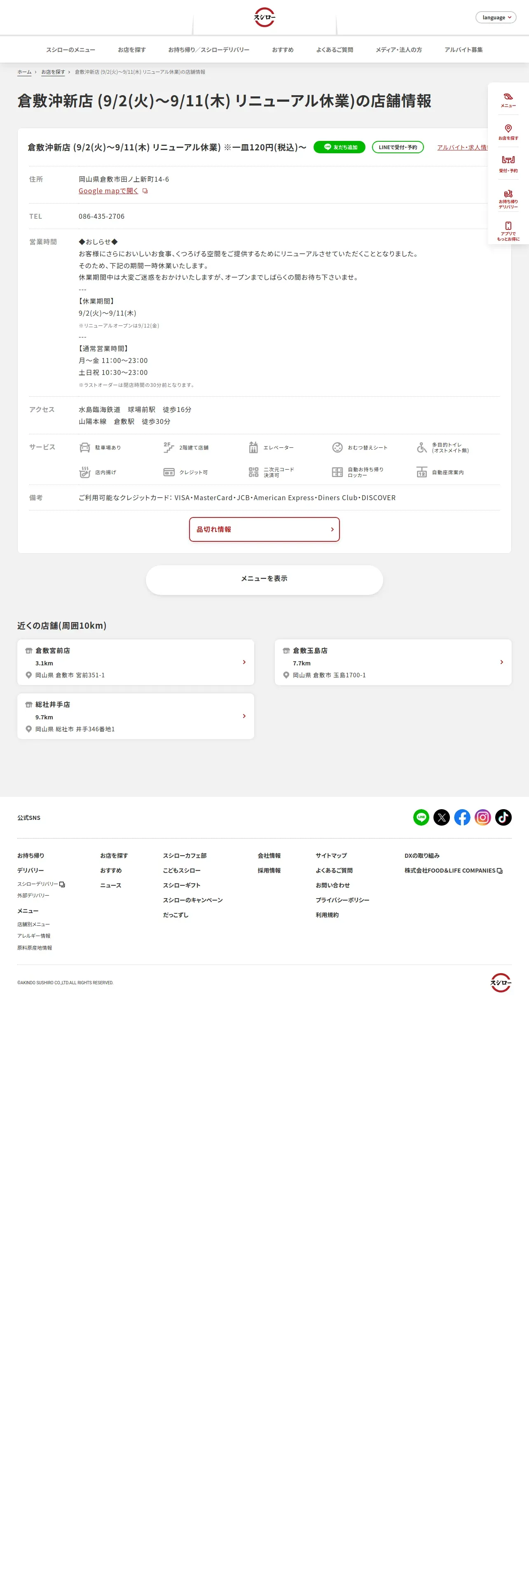Open nearby store 倉敷宮前店 card
The height and width of the screenshot is (1587, 529).
136,662
